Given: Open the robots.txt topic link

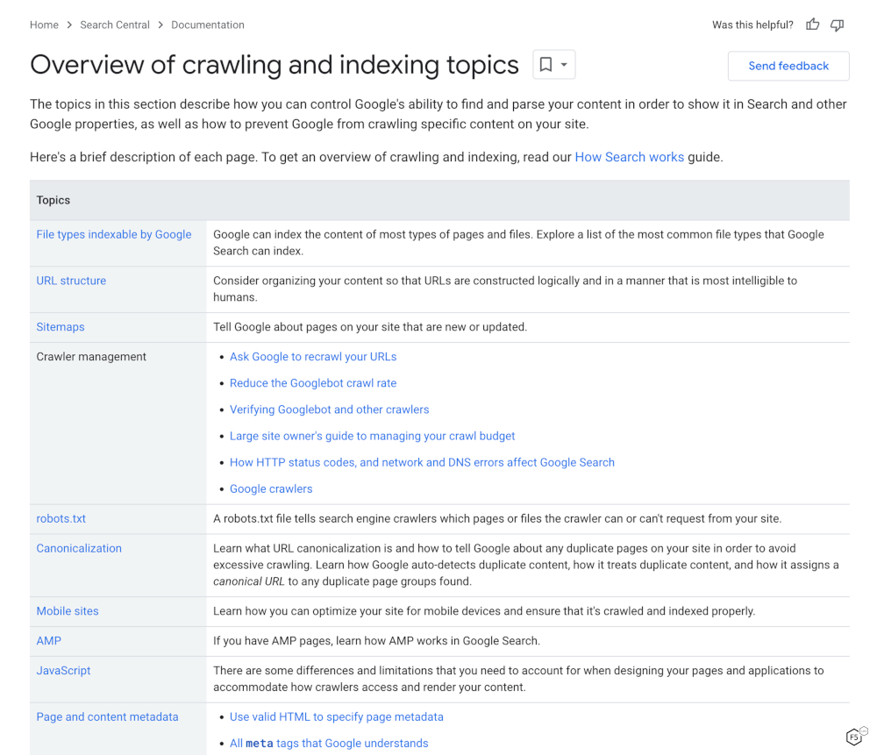Looking at the screenshot, I should pyautogui.click(x=61, y=518).
